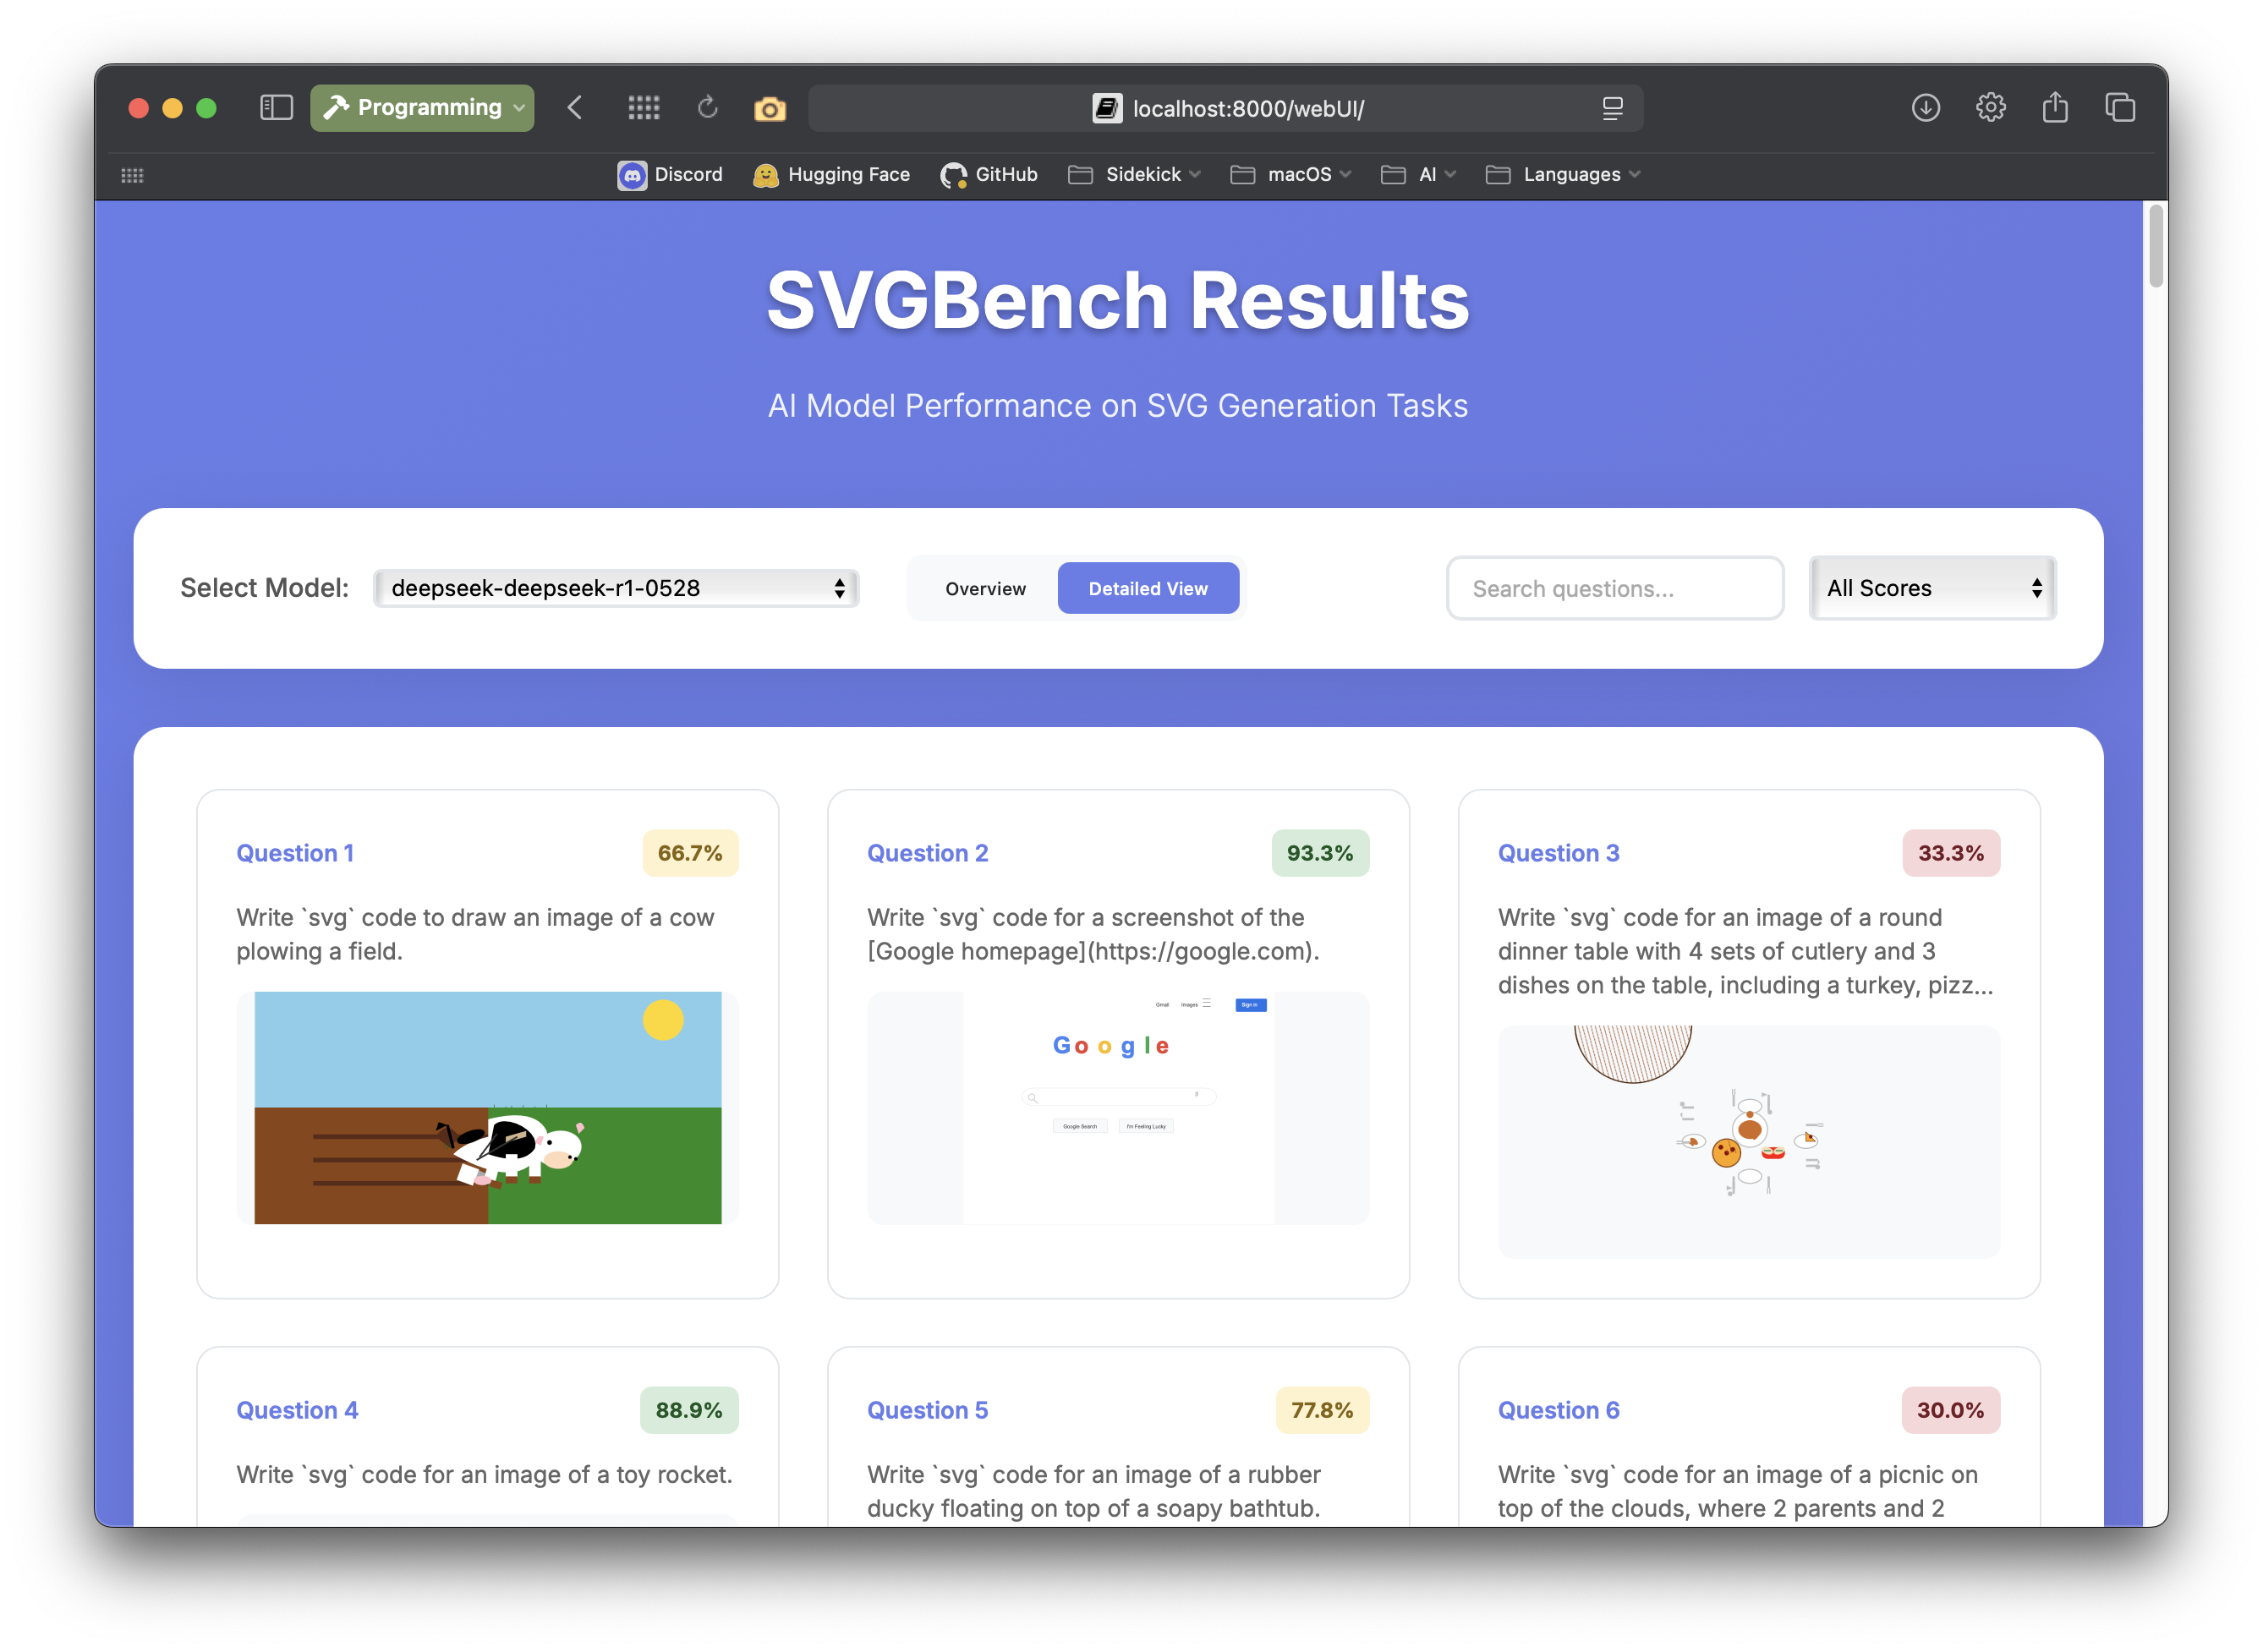Click the cow plowing field thumbnail
The image size is (2263, 1652).
(488, 1108)
